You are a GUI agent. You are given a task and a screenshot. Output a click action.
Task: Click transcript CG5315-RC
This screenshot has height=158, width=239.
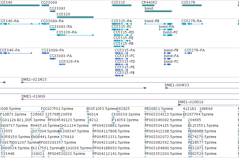click(122, 26)
